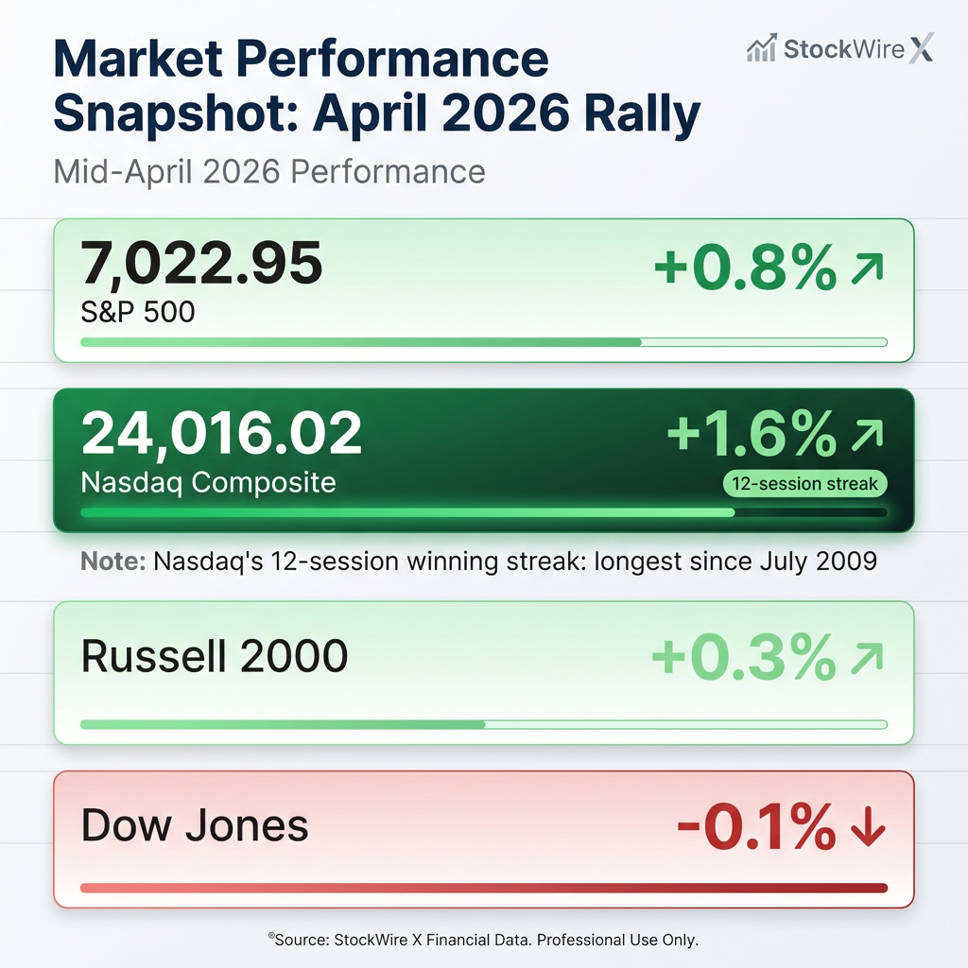Click the +0.8% change figure
The image size is (968, 968).
tap(745, 269)
